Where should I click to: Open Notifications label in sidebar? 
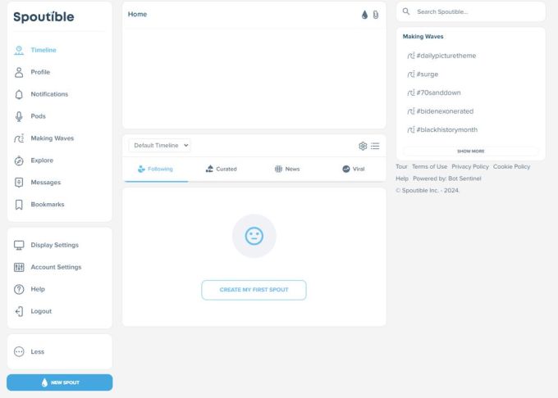pos(49,94)
